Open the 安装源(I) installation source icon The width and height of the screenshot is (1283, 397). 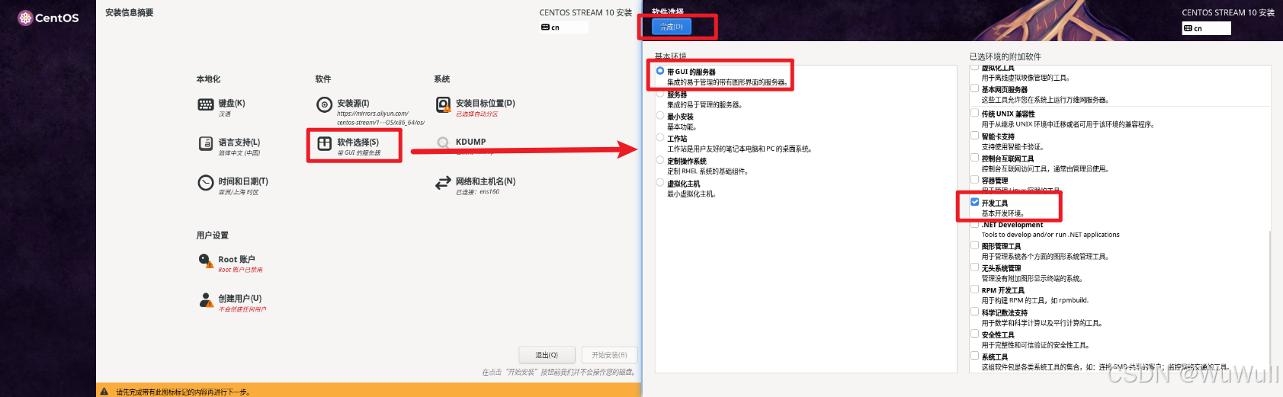coord(325,104)
